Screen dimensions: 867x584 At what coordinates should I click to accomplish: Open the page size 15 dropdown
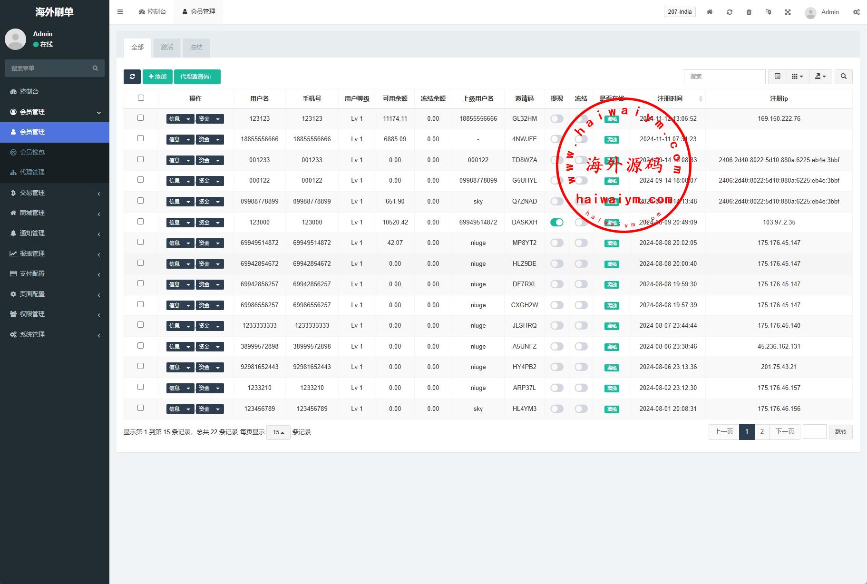(x=278, y=432)
